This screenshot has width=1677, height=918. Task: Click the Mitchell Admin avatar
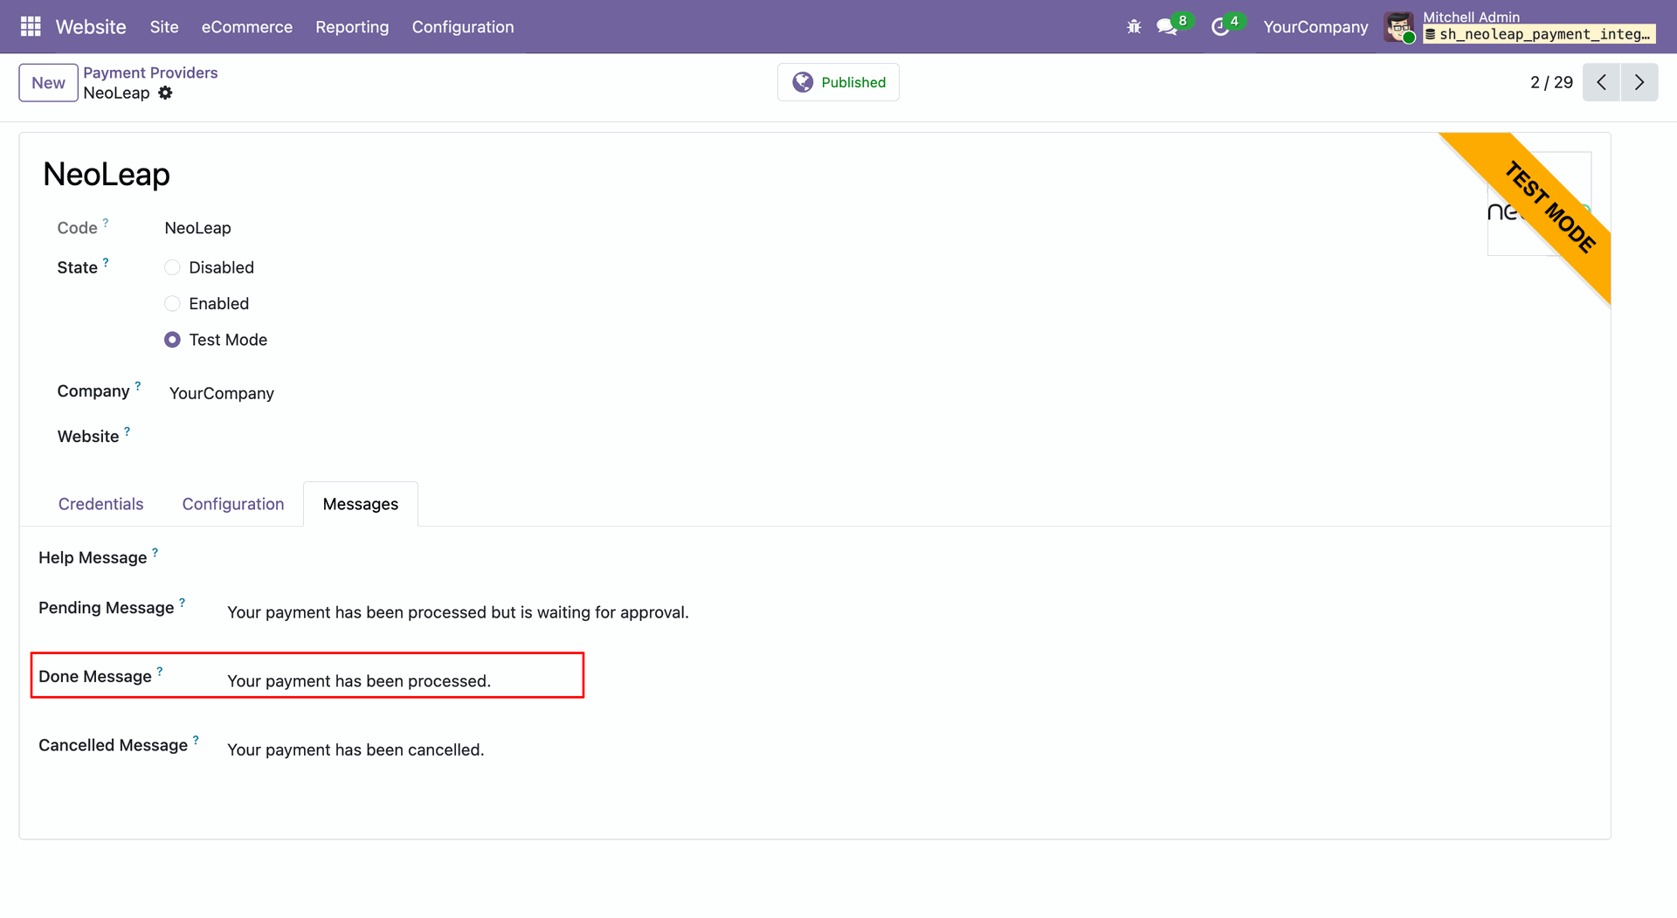1399,27
